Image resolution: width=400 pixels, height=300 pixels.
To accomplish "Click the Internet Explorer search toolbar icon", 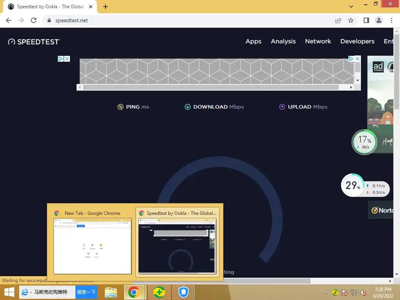I will coord(25,292).
